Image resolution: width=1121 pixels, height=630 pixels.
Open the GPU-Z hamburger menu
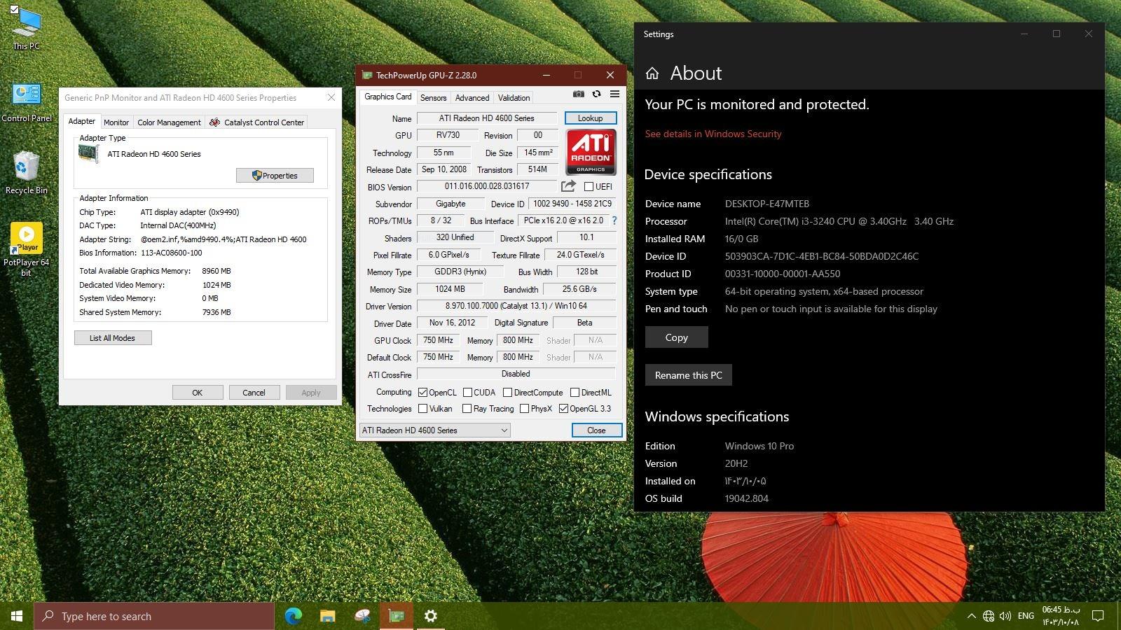(614, 94)
